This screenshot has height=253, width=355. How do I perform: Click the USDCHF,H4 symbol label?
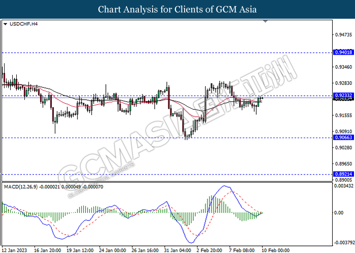pos(23,24)
